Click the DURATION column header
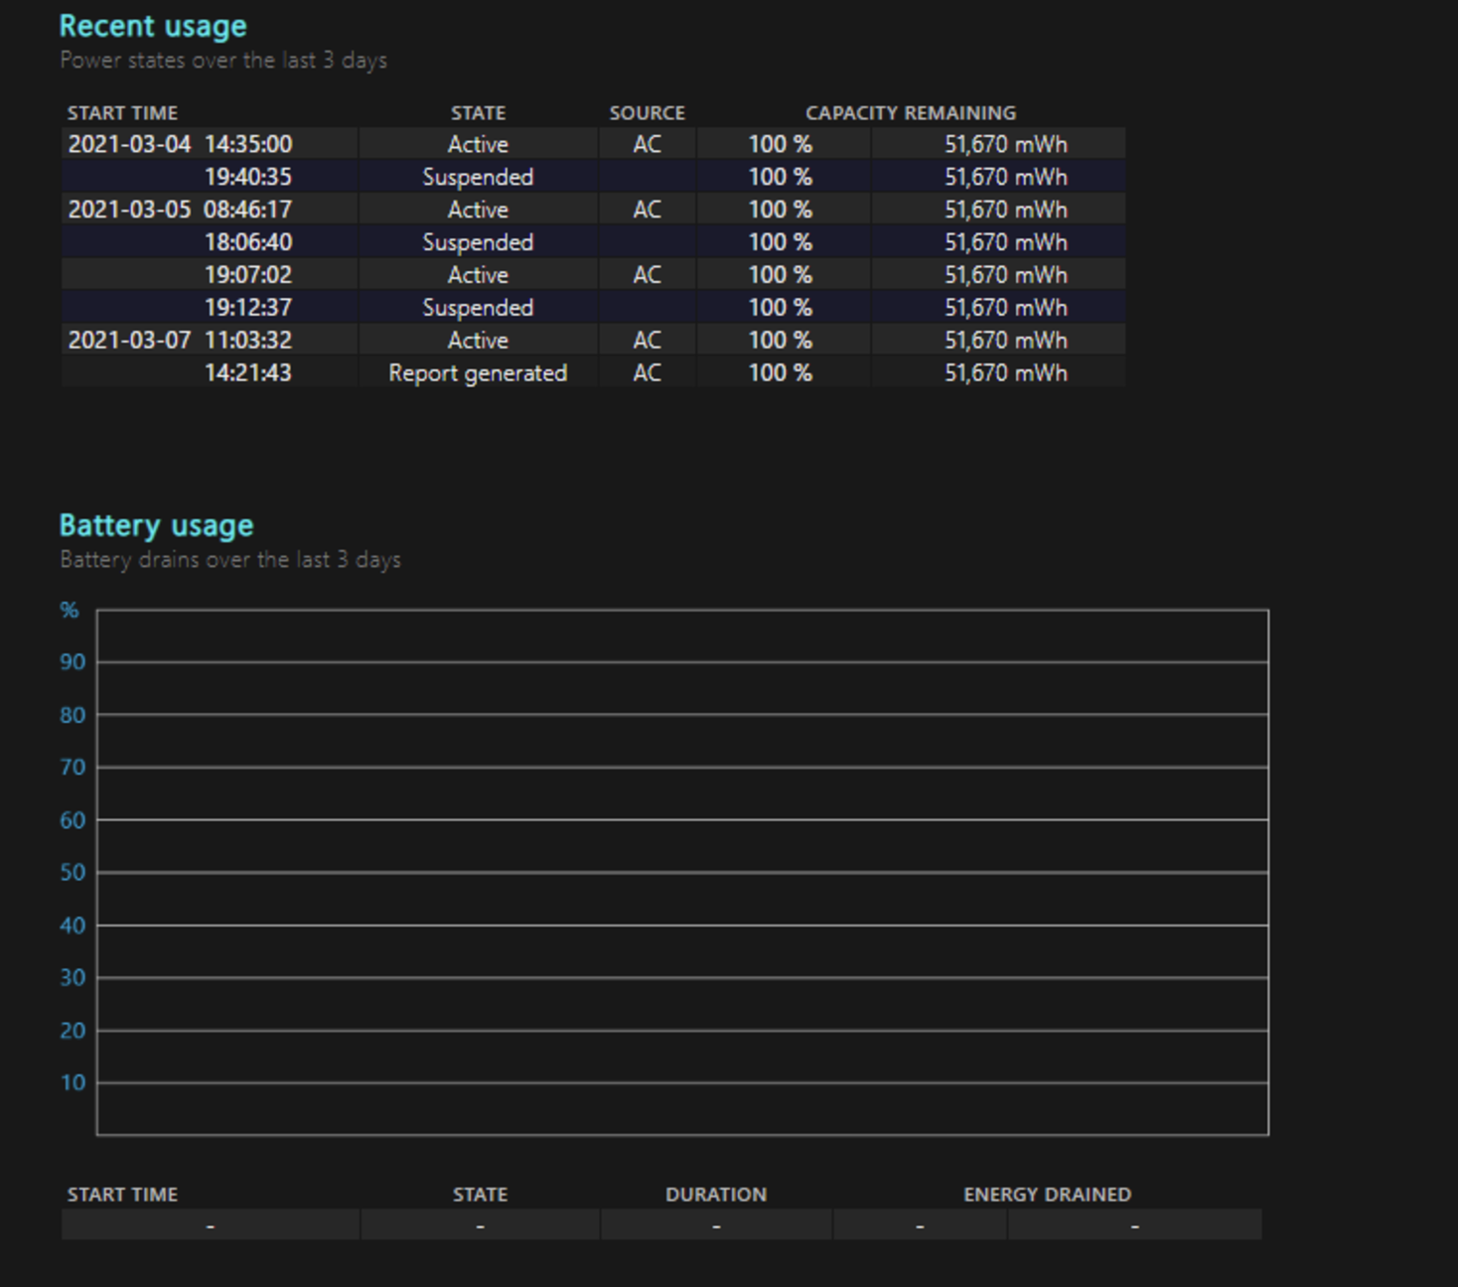 (x=716, y=1195)
